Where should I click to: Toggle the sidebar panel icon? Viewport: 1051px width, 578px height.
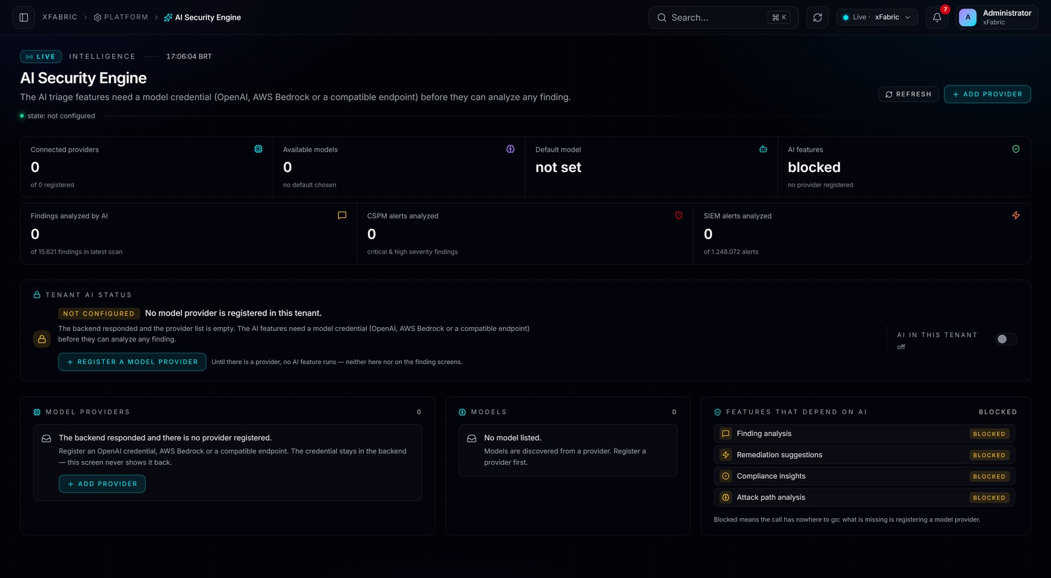24,18
